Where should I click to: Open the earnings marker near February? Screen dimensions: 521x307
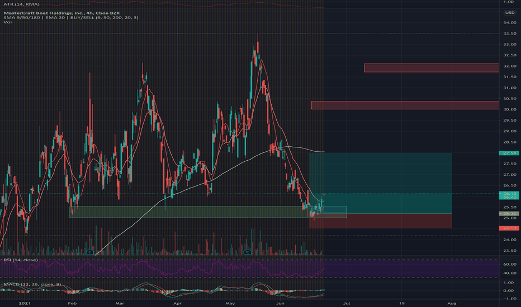pyautogui.click(x=89, y=252)
